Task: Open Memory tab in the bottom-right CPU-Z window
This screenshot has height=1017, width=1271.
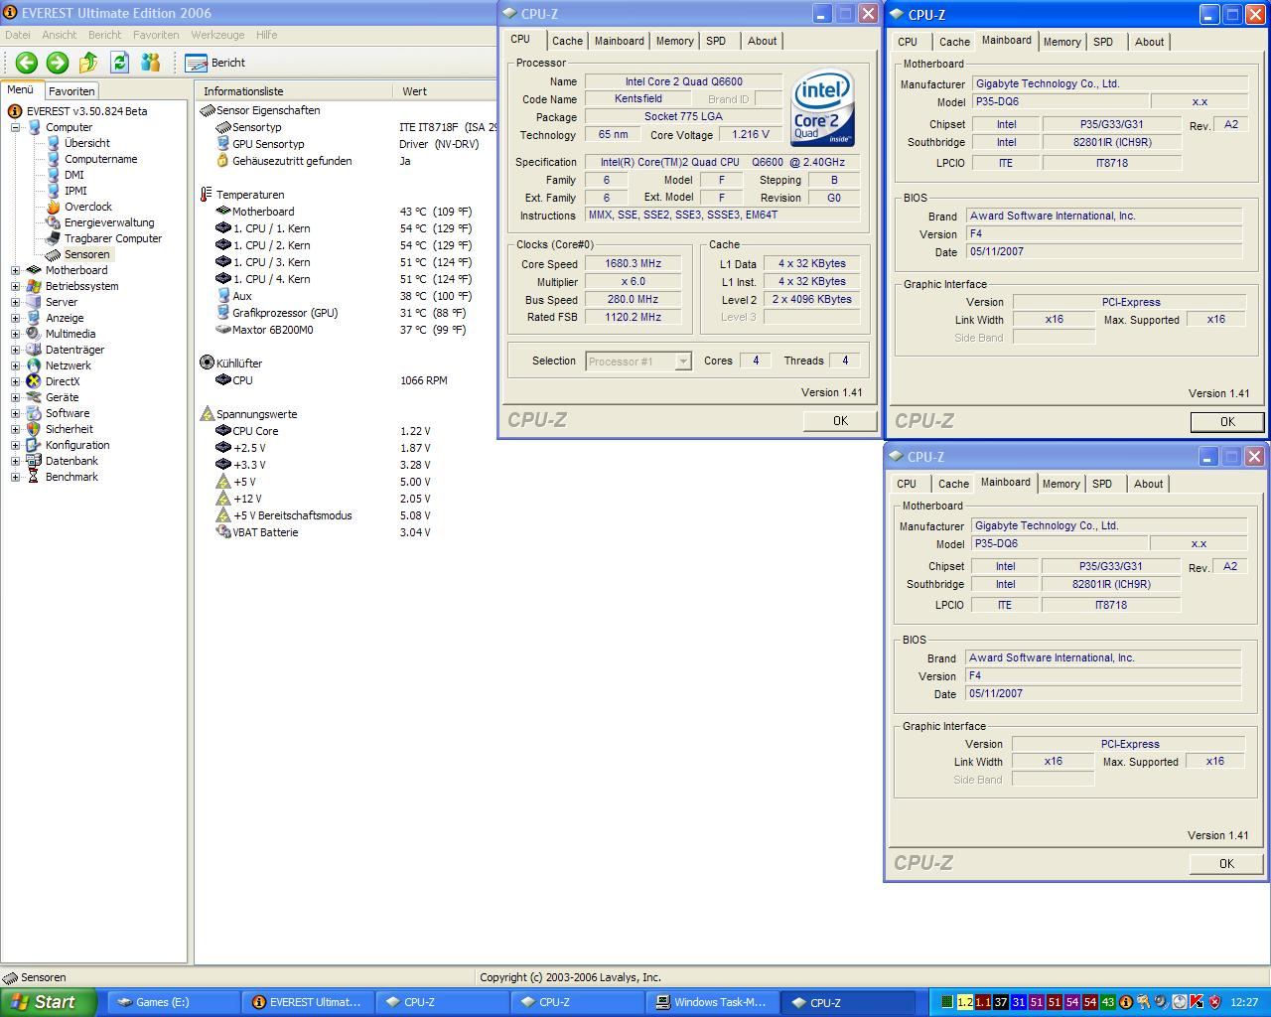Action: (x=1060, y=484)
